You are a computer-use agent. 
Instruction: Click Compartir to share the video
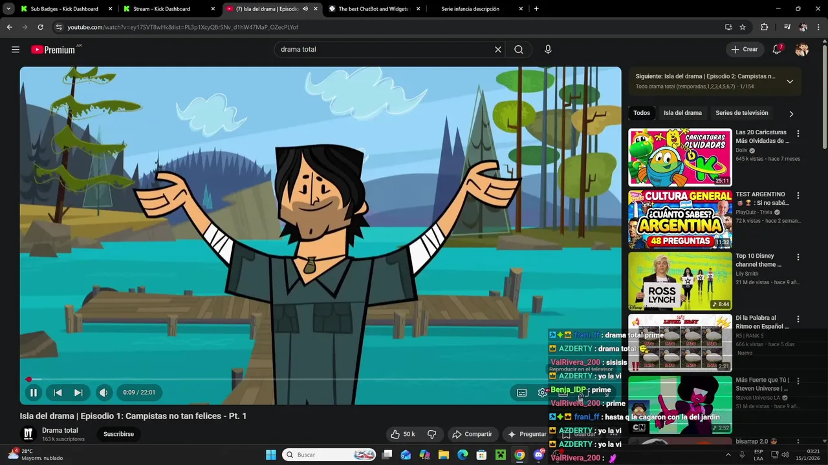point(472,434)
